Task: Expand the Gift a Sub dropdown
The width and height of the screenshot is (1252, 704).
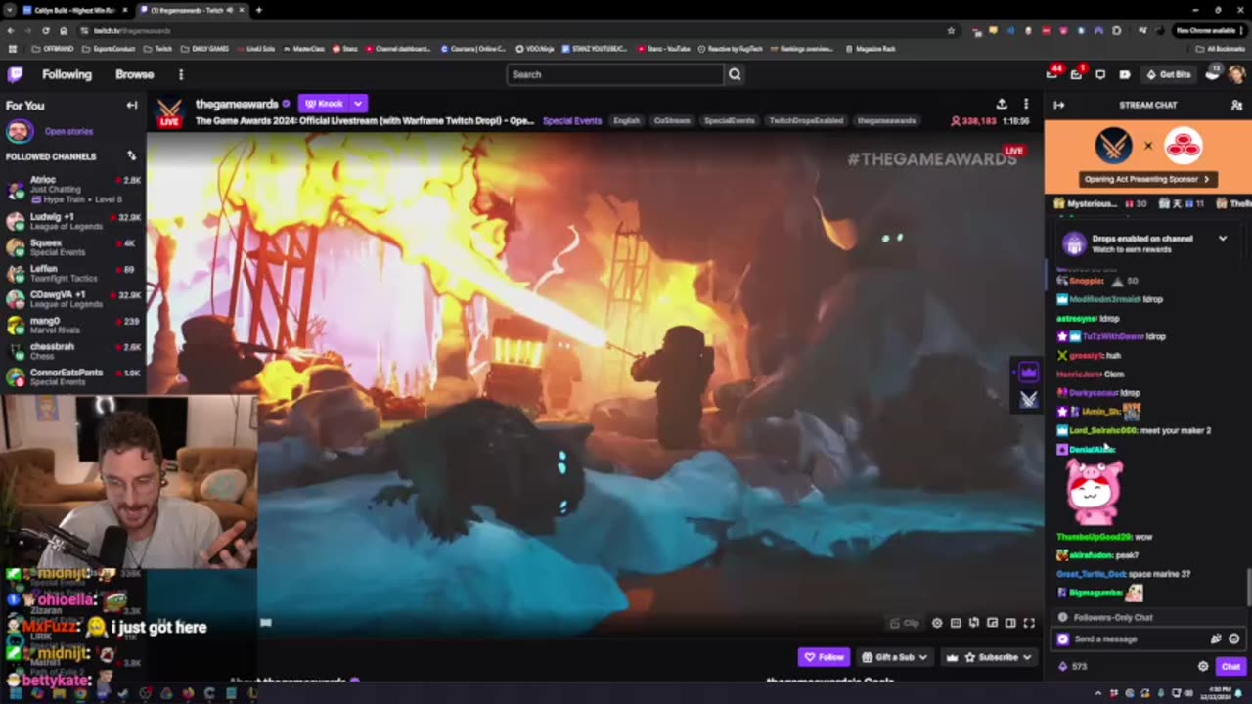Action: pos(894,657)
